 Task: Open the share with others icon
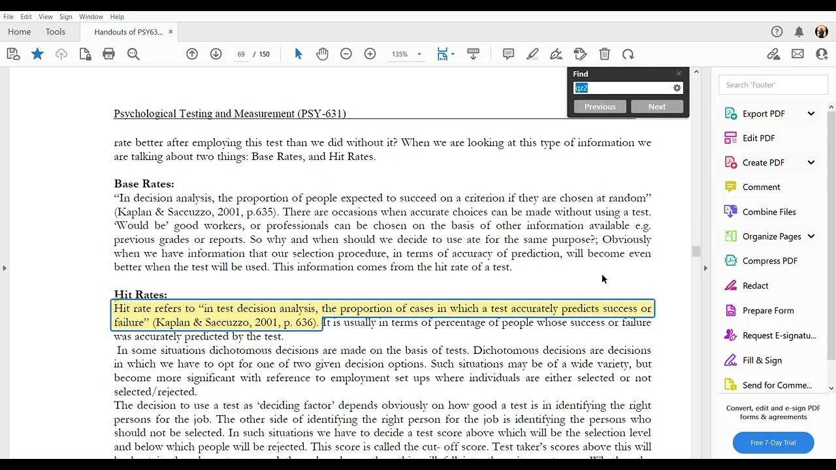(x=822, y=54)
